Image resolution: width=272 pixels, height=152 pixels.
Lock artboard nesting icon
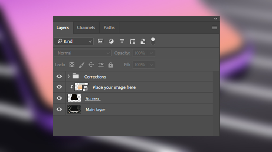(x=101, y=65)
